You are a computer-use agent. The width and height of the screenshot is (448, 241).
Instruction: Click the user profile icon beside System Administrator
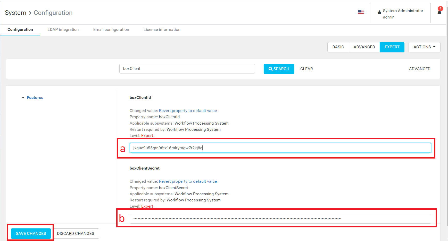pos(379,12)
